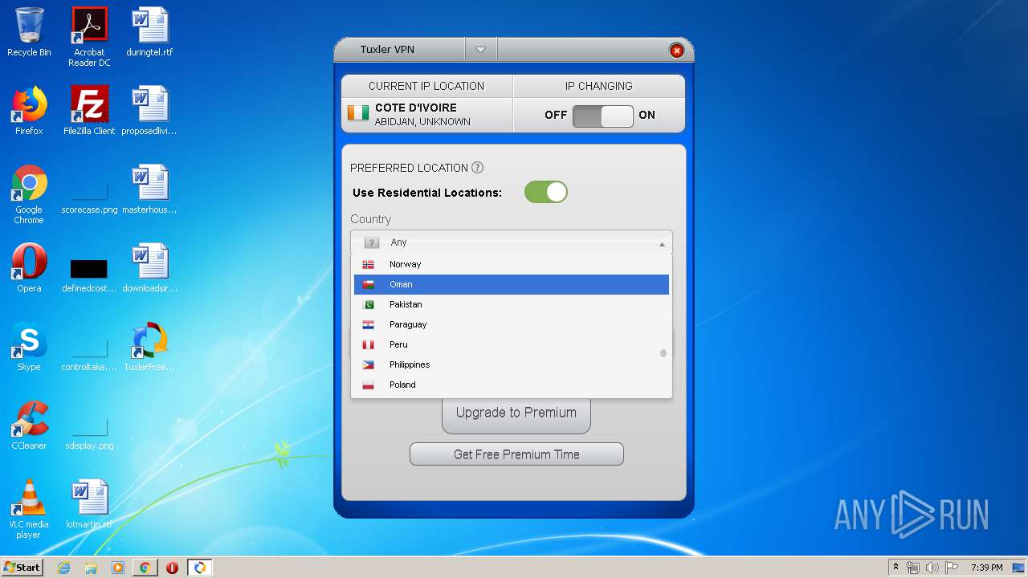1028x578 pixels.
Task: Open the downloadsir document icon
Action: 149,268
